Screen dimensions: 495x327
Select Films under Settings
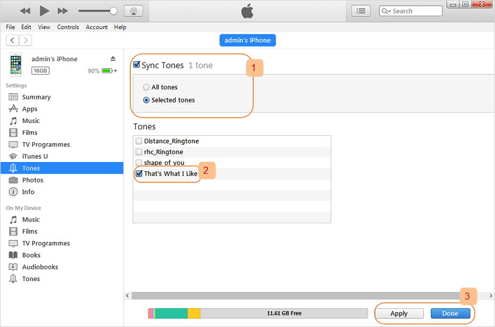tap(62, 133)
